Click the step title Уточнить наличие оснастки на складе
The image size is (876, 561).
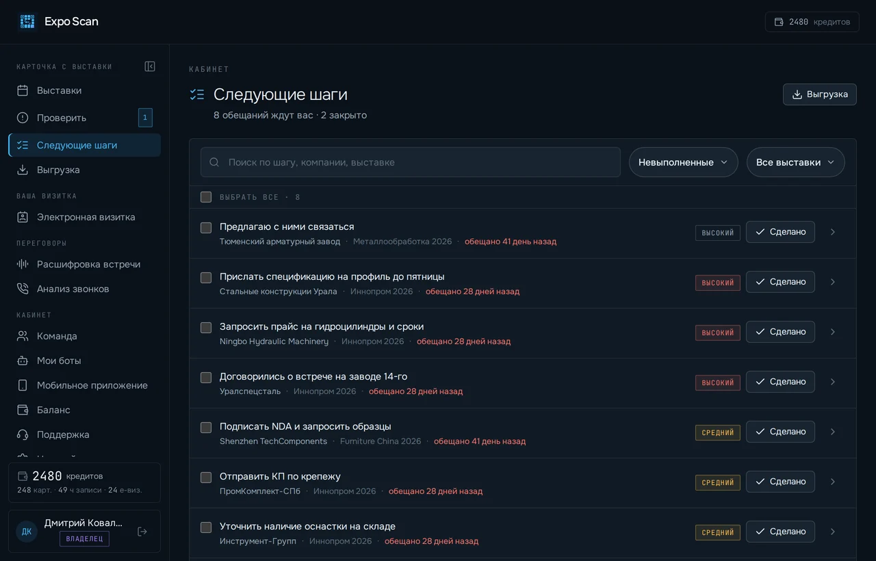[x=307, y=527]
